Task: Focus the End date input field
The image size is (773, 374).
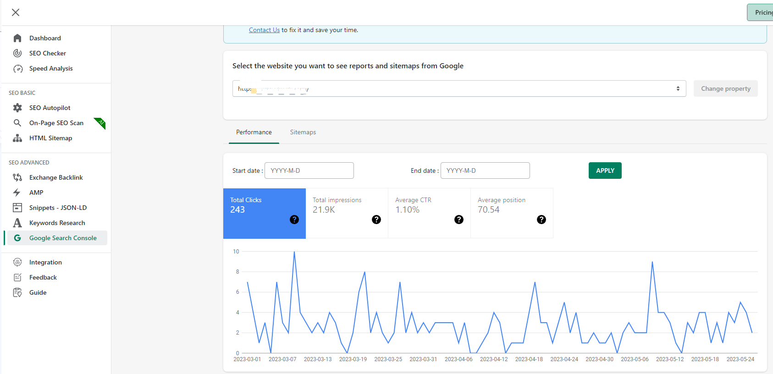Action: [485, 170]
